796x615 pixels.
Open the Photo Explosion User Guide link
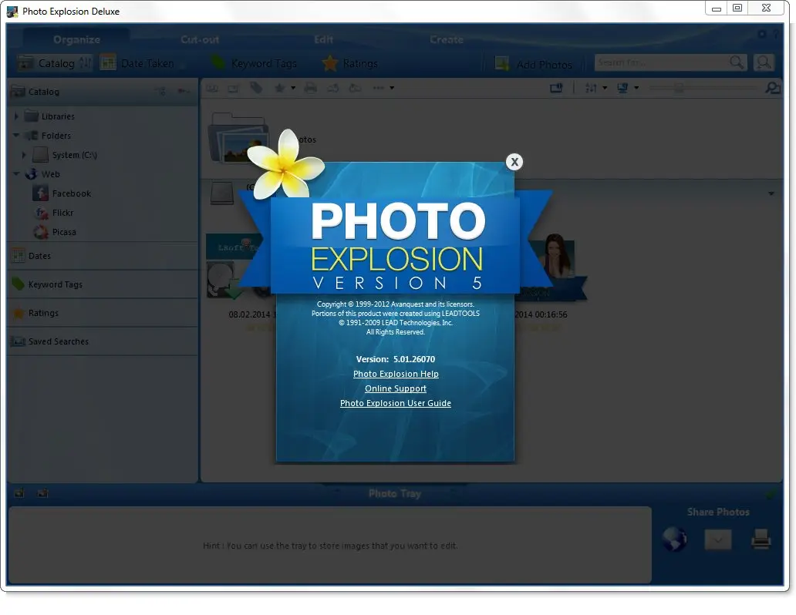396,403
